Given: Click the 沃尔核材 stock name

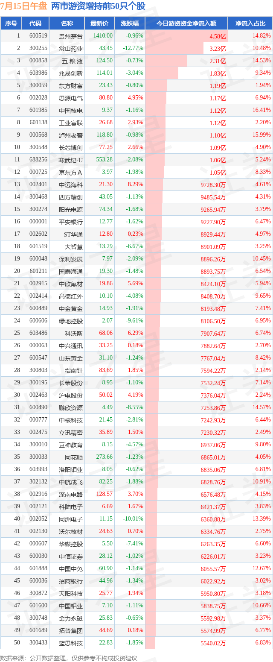Looking at the screenshot, I should pos(71,532).
